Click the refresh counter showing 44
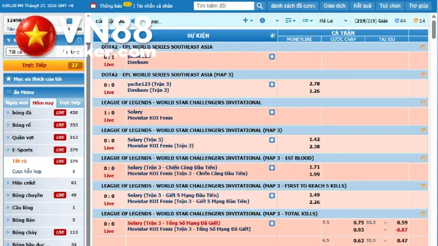This screenshot has width=438, height=246. pos(400,21)
